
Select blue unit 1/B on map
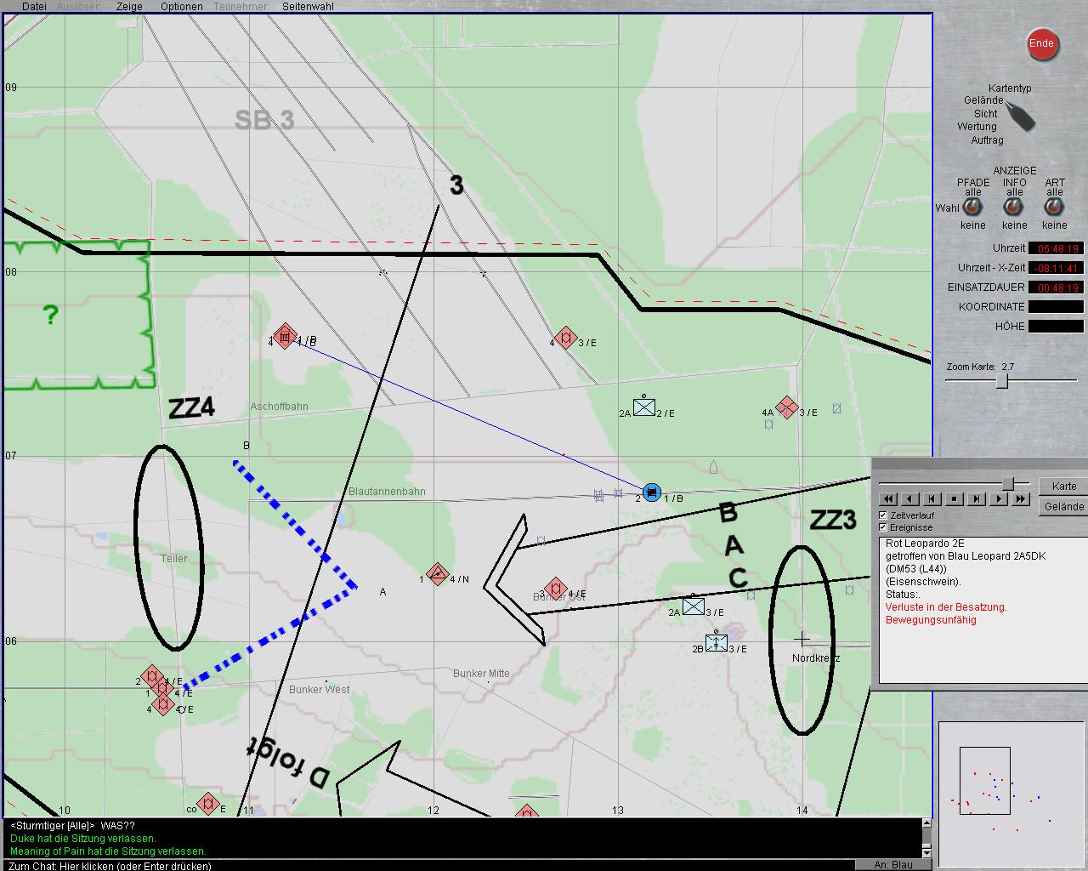(652, 492)
